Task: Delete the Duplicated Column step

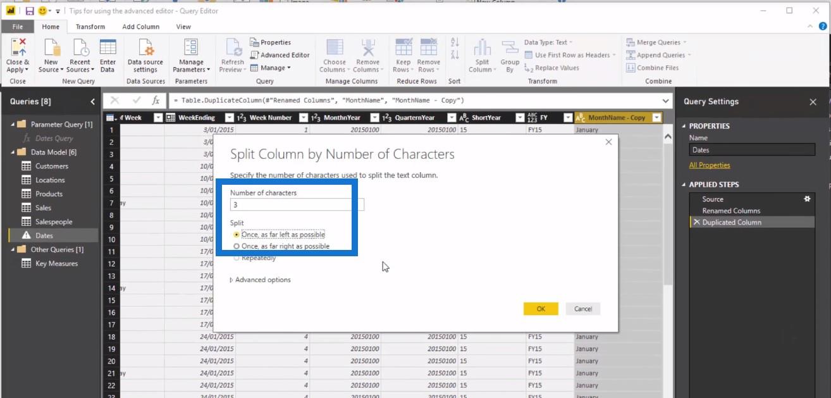Action: pos(696,223)
